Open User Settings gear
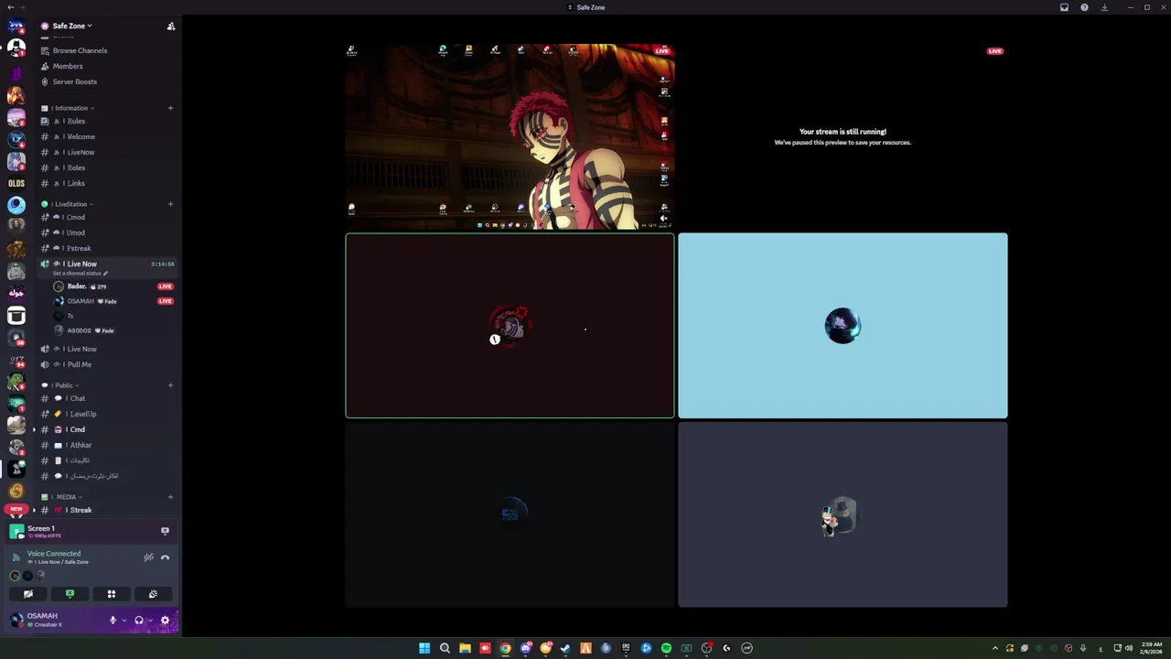1171x659 pixels. [x=165, y=621]
